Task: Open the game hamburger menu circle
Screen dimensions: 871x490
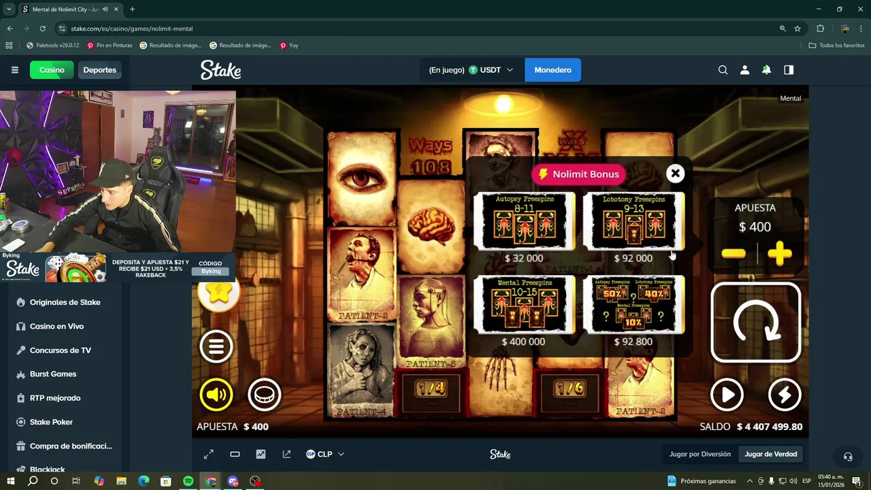Action: [216, 346]
